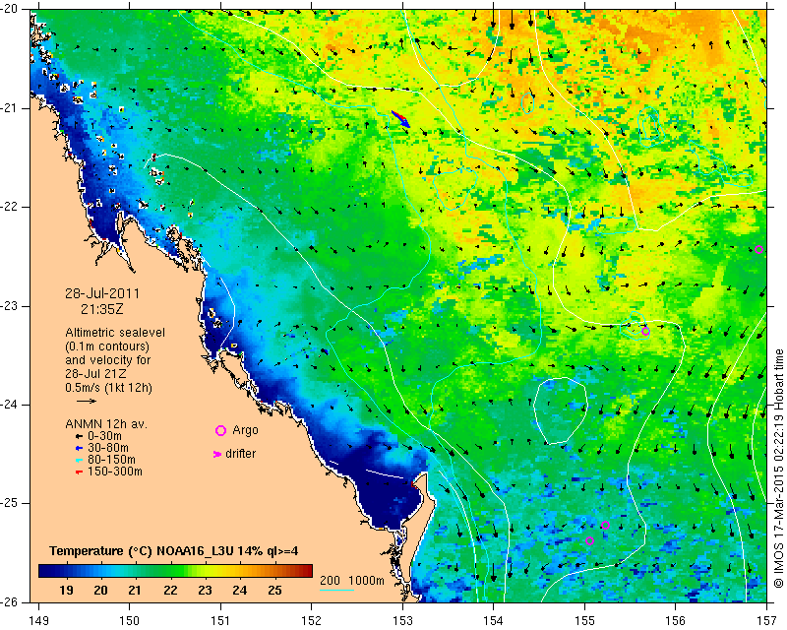
Task: Click the longitude axis label '149'
Action: (38, 620)
